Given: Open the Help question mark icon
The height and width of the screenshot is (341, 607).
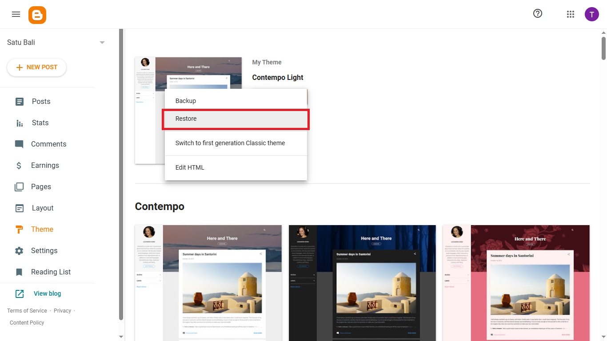Looking at the screenshot, I should (x=537, y=14).
